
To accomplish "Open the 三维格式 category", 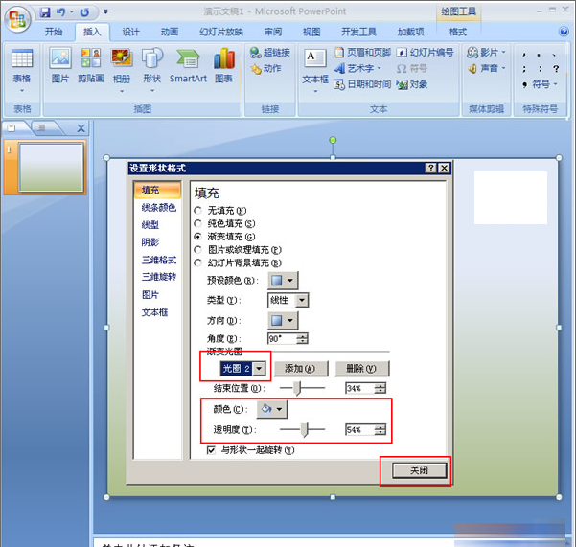I will tap(159, 260).
